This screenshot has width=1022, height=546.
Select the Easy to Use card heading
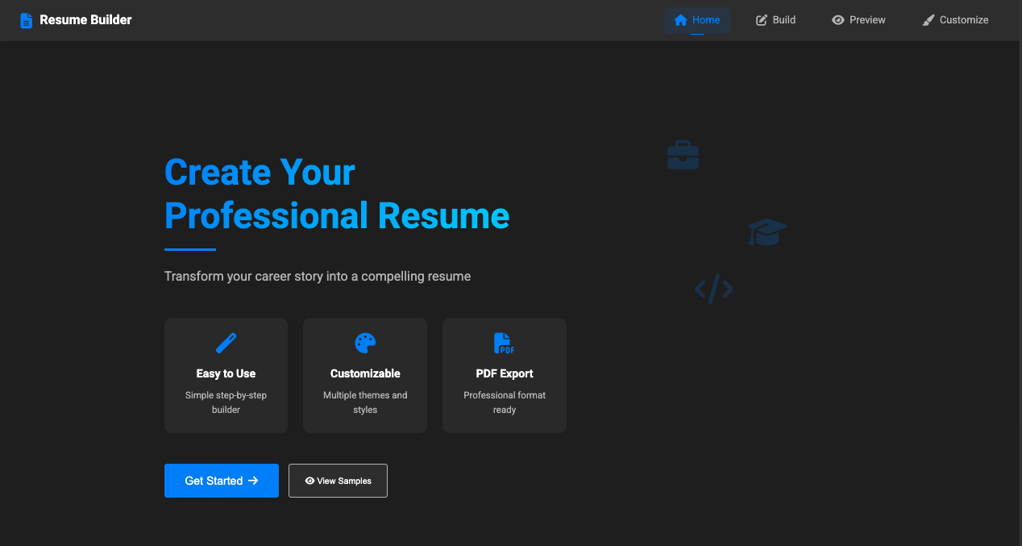coord(226,373)
